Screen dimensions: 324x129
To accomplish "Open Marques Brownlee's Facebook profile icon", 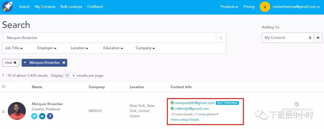I will pos(50,116).
